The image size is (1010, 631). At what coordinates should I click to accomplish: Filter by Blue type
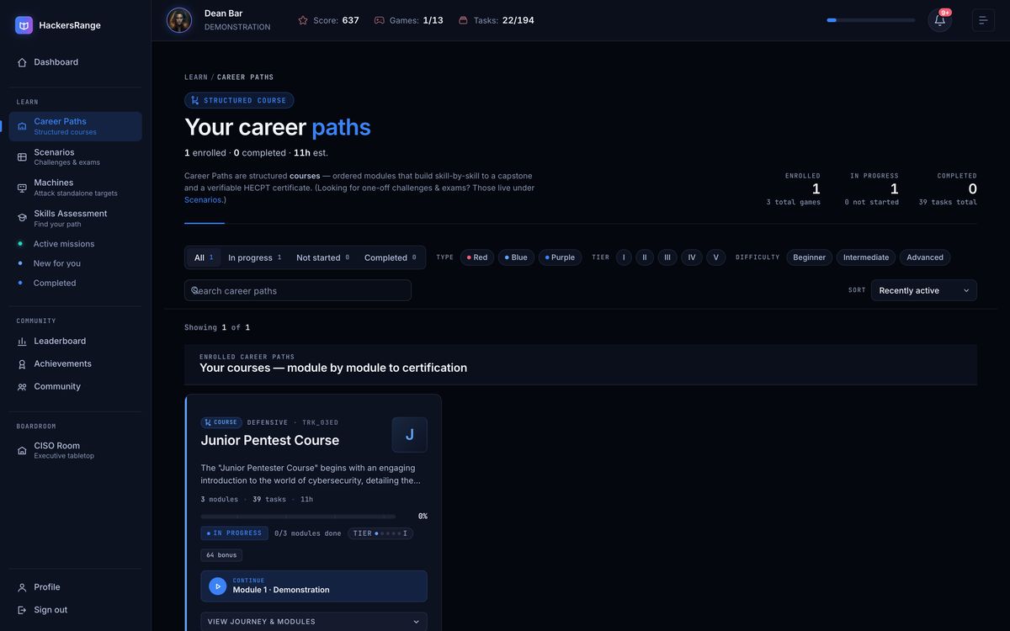pos(516,257)
